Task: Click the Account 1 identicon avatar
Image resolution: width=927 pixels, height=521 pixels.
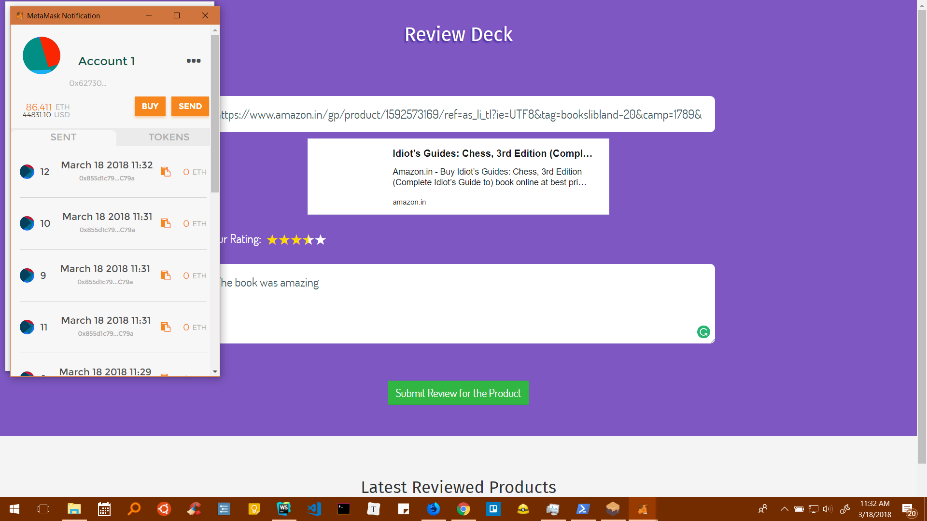Action: [x=42, y=55]
